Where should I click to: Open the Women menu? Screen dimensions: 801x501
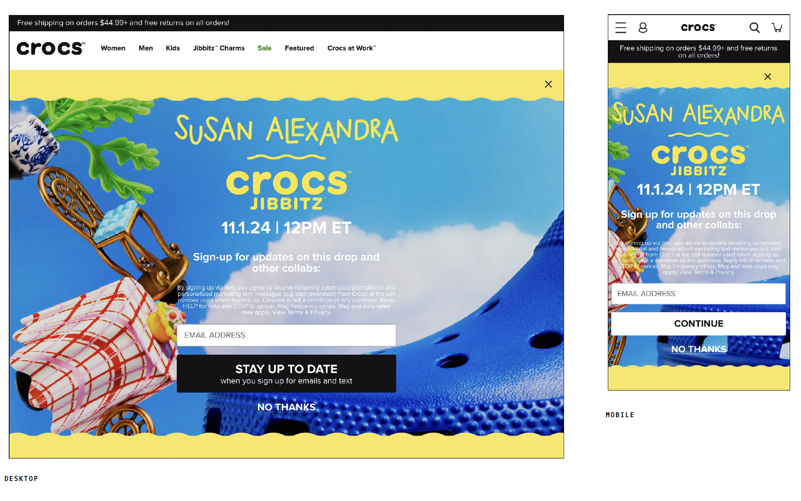tap(113, 48)
